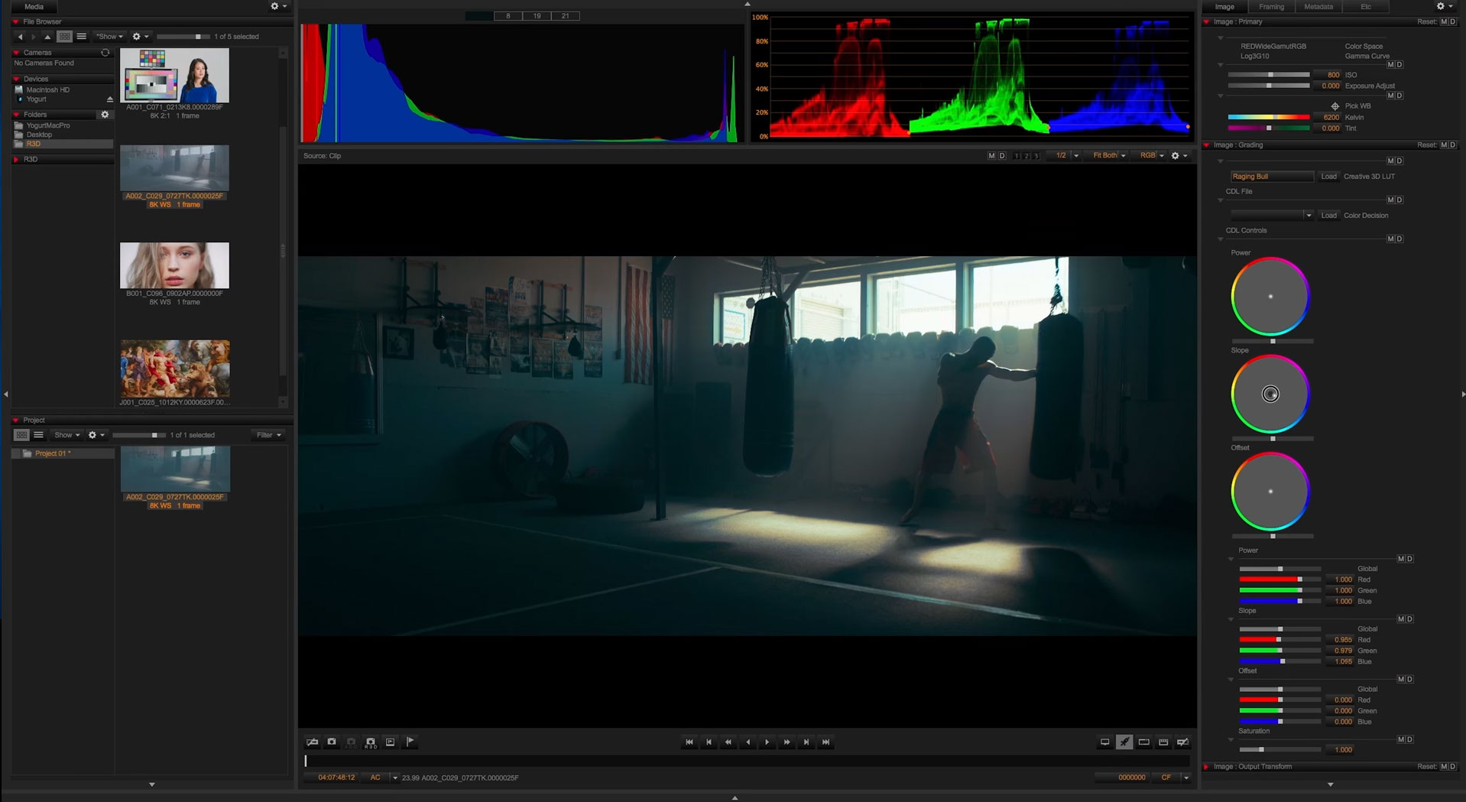Click the Offset color wheel
1466x802 pixels.
1270,492
